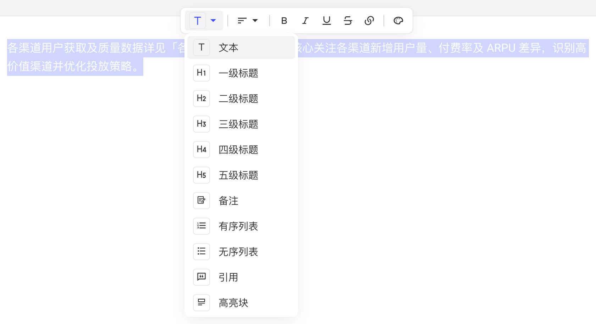Click the H1 icon in menu
Screen dimensions: 596x324
pyautogui.click(x=202, y=73)
